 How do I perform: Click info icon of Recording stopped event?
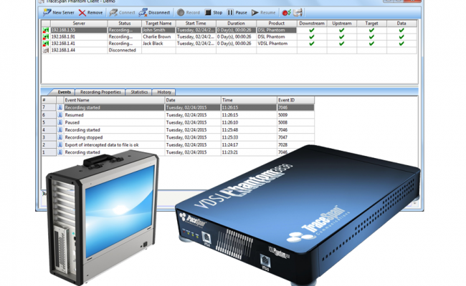coord(60,137)
